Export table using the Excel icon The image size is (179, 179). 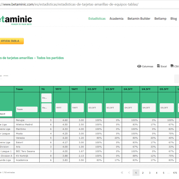158,66
